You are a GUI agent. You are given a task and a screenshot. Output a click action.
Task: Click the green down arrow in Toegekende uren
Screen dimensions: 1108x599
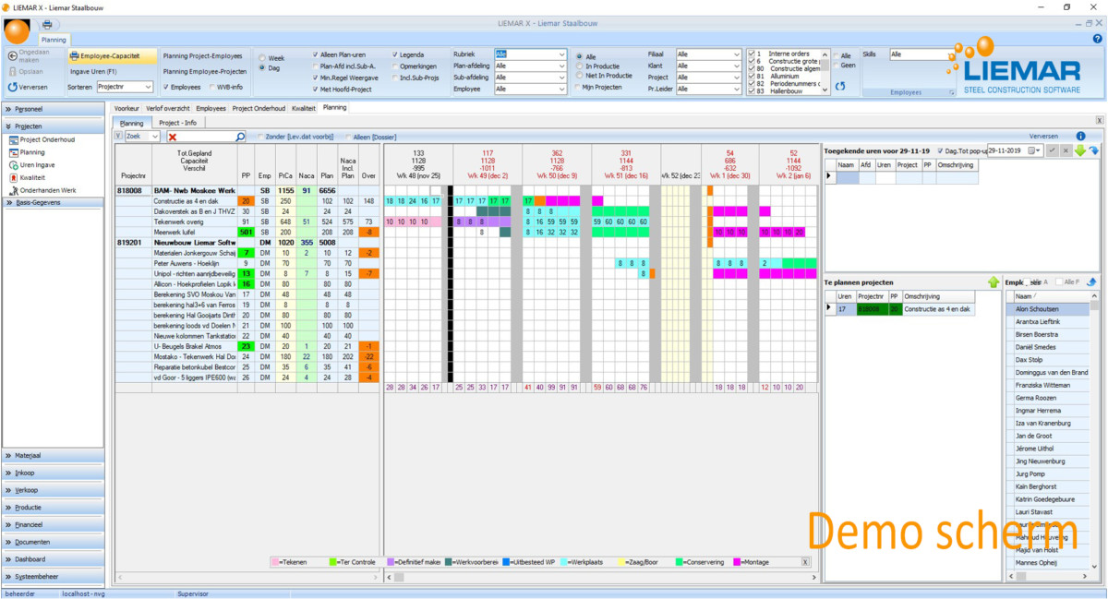tap(1080, 150)
